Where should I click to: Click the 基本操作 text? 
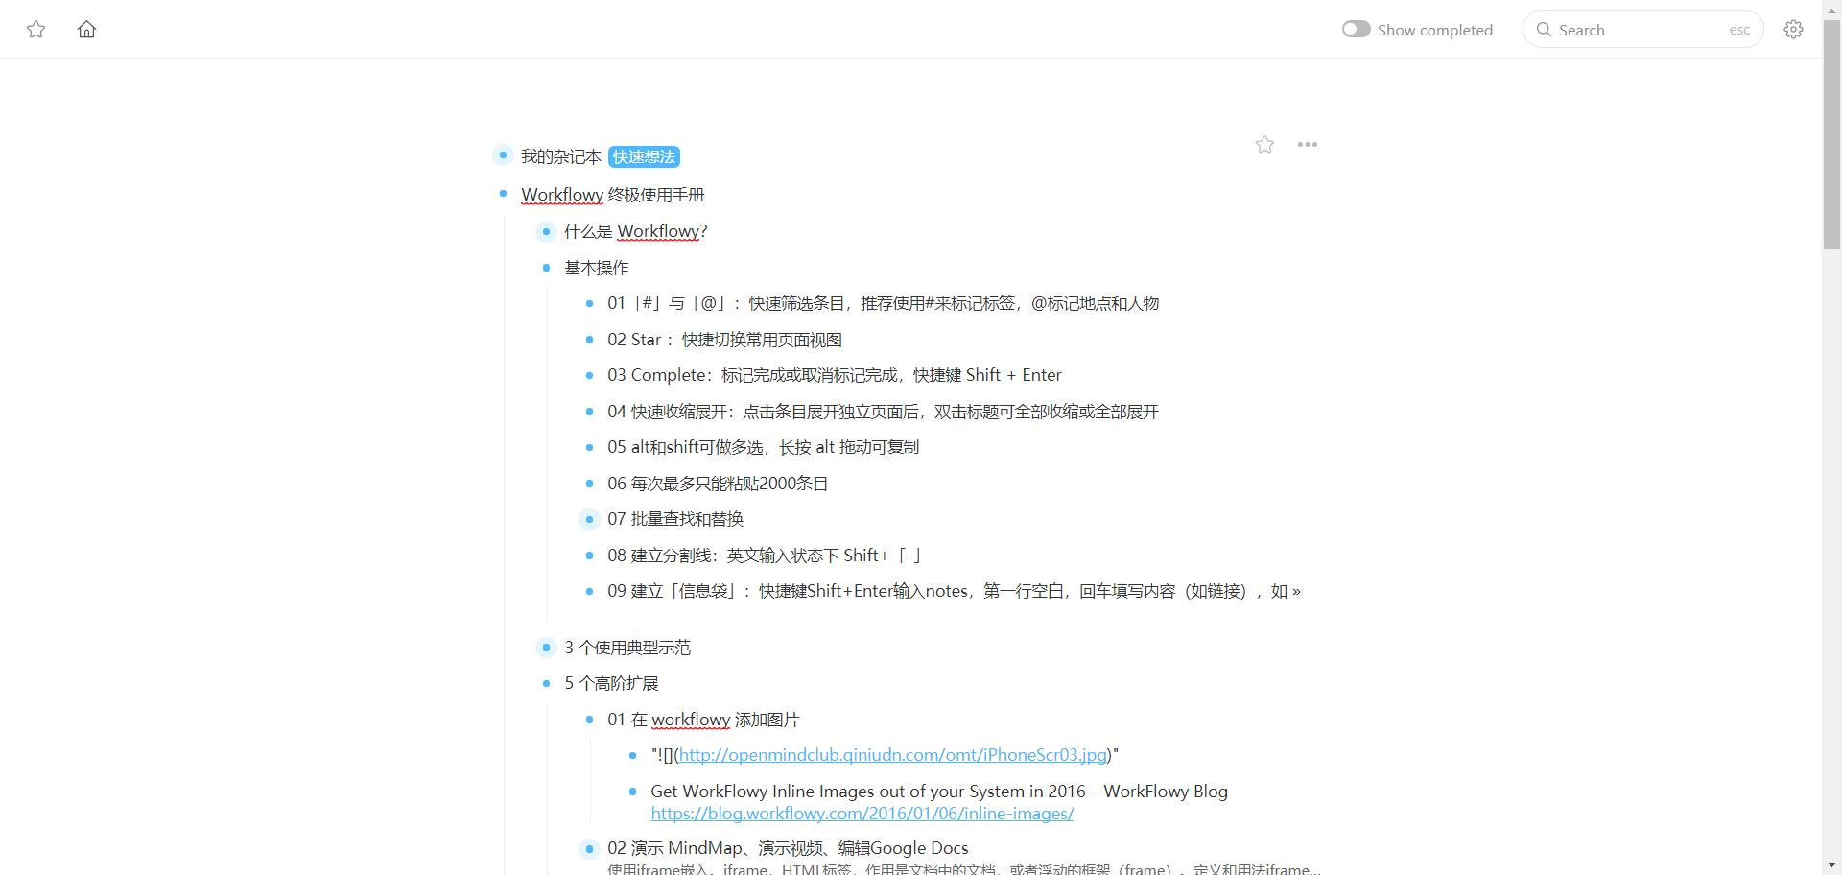pyautogui.click(x=597, y=268)
